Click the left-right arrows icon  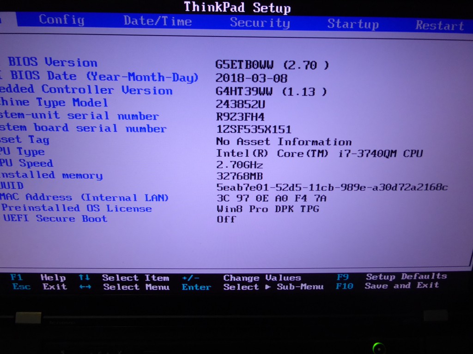click(x=85, y=287)
